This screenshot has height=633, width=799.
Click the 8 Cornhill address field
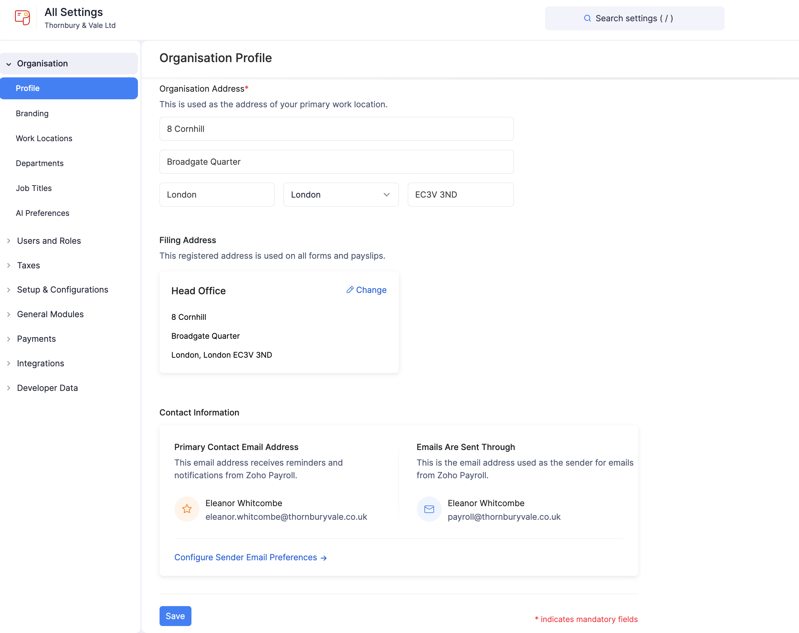[336, 129]
